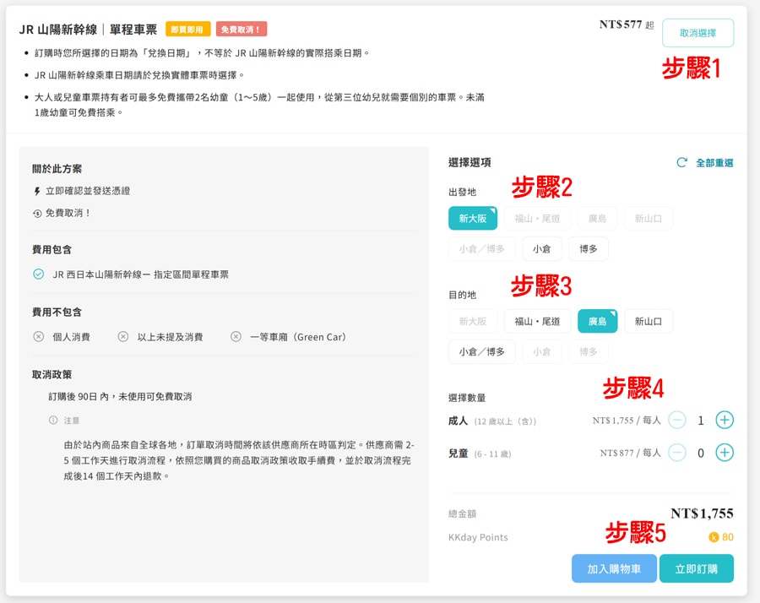Image resolution: width=760 pixels, height=603 pixels.
Task: Click the NT$577 起 starting price
Action: click(x=627, y=24)
